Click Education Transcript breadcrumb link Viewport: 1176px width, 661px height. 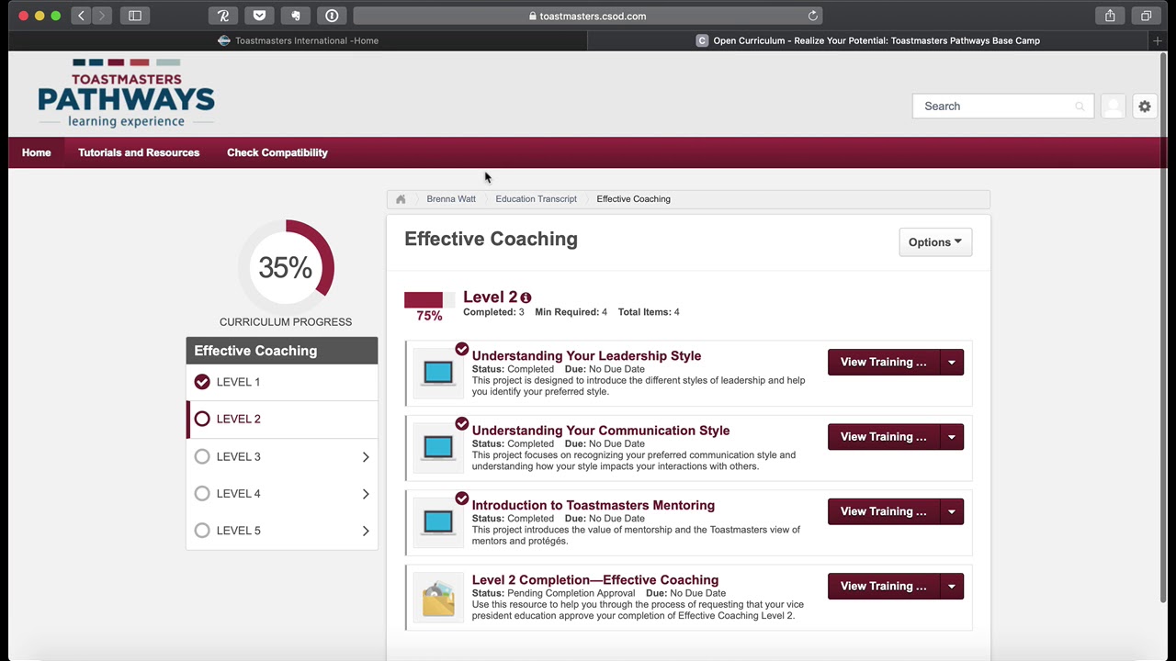537,199
